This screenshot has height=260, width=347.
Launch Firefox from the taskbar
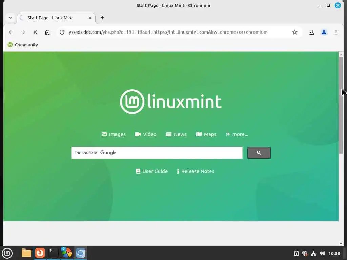pos(40,253)
